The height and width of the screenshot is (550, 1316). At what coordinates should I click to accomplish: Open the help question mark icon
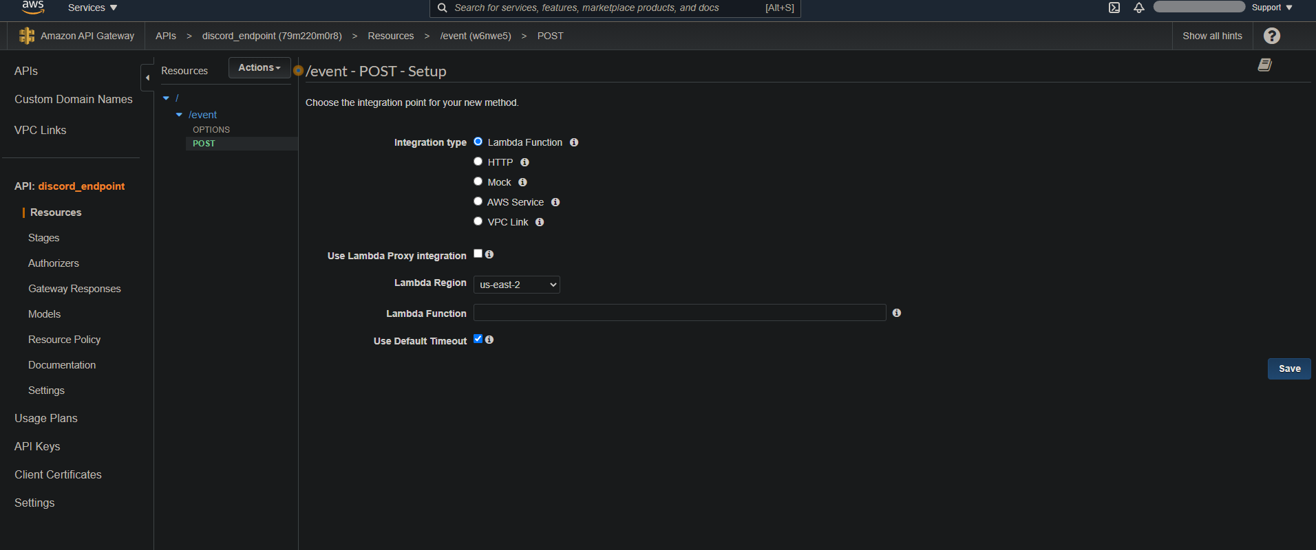[x=1272, y=36]
